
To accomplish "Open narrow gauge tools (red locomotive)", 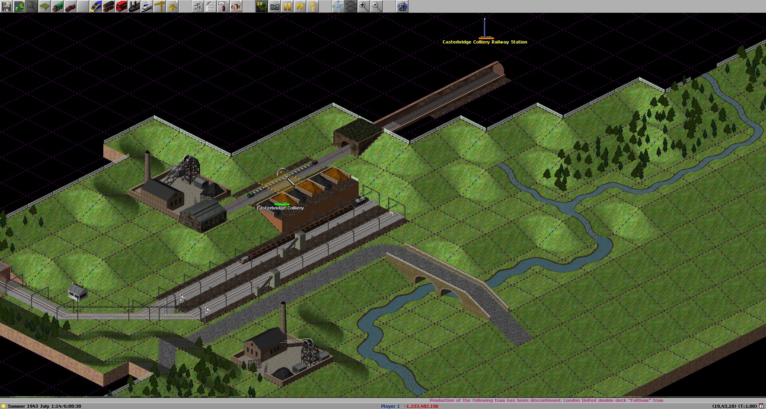I will click(70, 6).
